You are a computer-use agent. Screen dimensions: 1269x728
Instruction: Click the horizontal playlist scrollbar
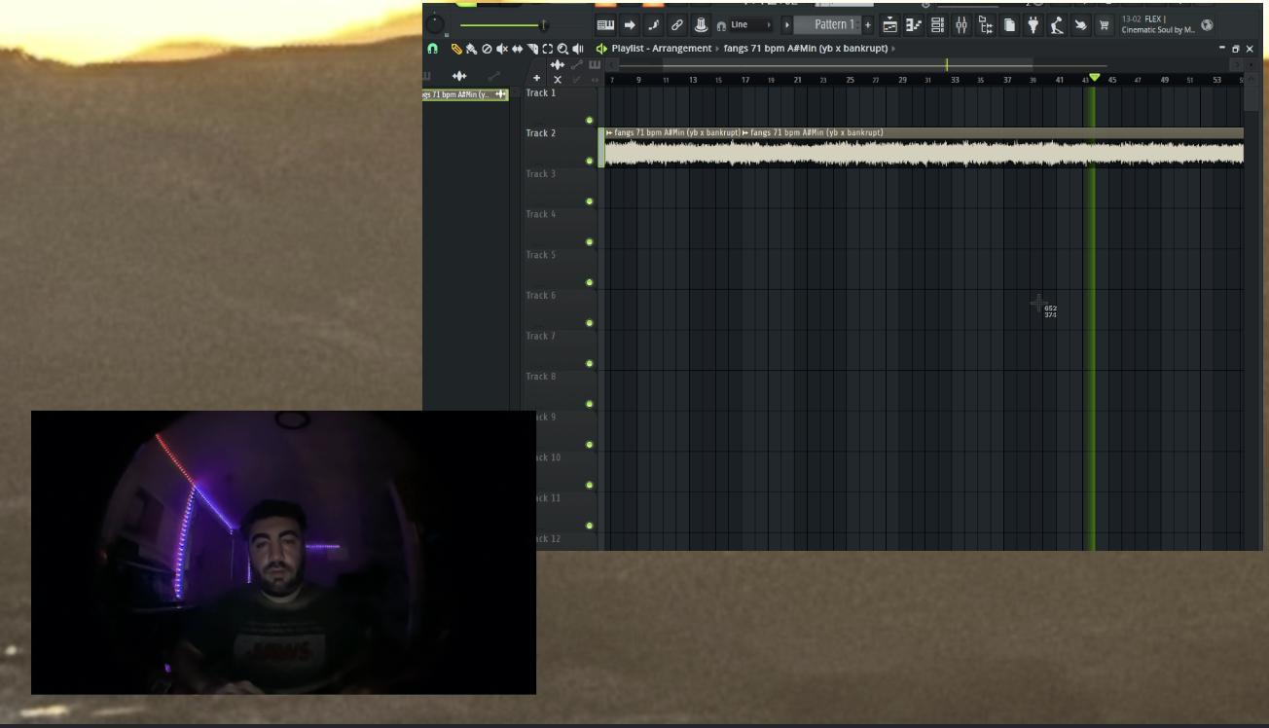coord(847,65)
